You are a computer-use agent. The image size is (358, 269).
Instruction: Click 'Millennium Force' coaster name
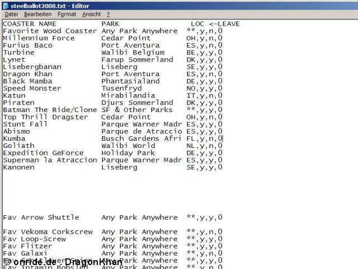(39, 38)
